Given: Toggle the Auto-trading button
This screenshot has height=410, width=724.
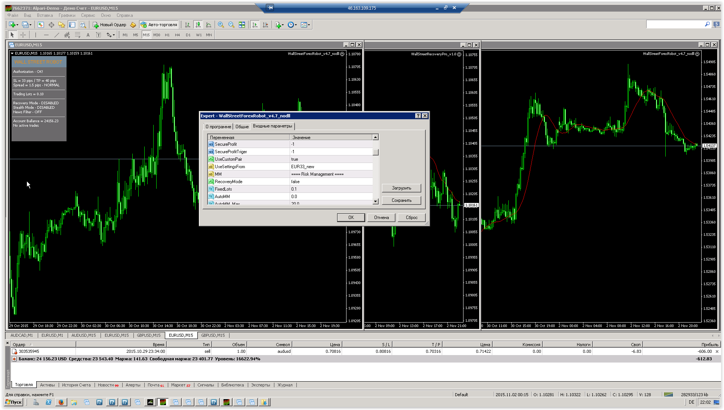Looking at the screenshot, I should [159, 25].
